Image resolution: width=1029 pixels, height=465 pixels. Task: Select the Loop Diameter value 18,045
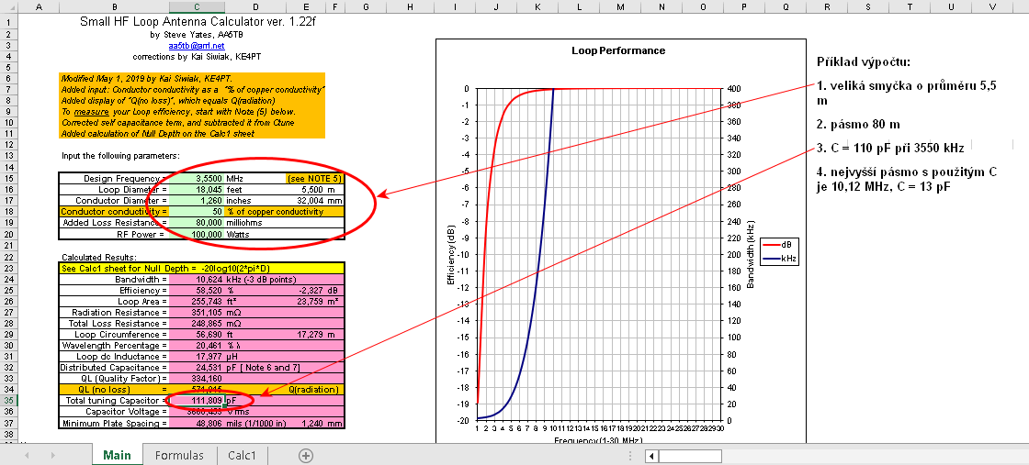pos(198,189)
